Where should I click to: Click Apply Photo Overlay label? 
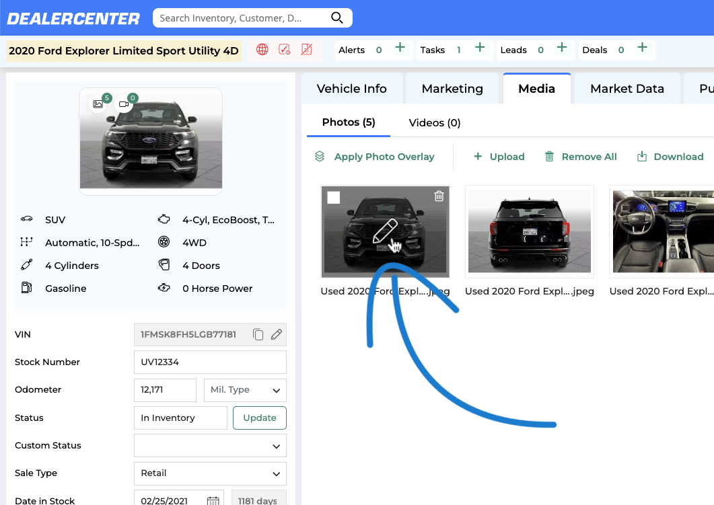pos(384,157)
